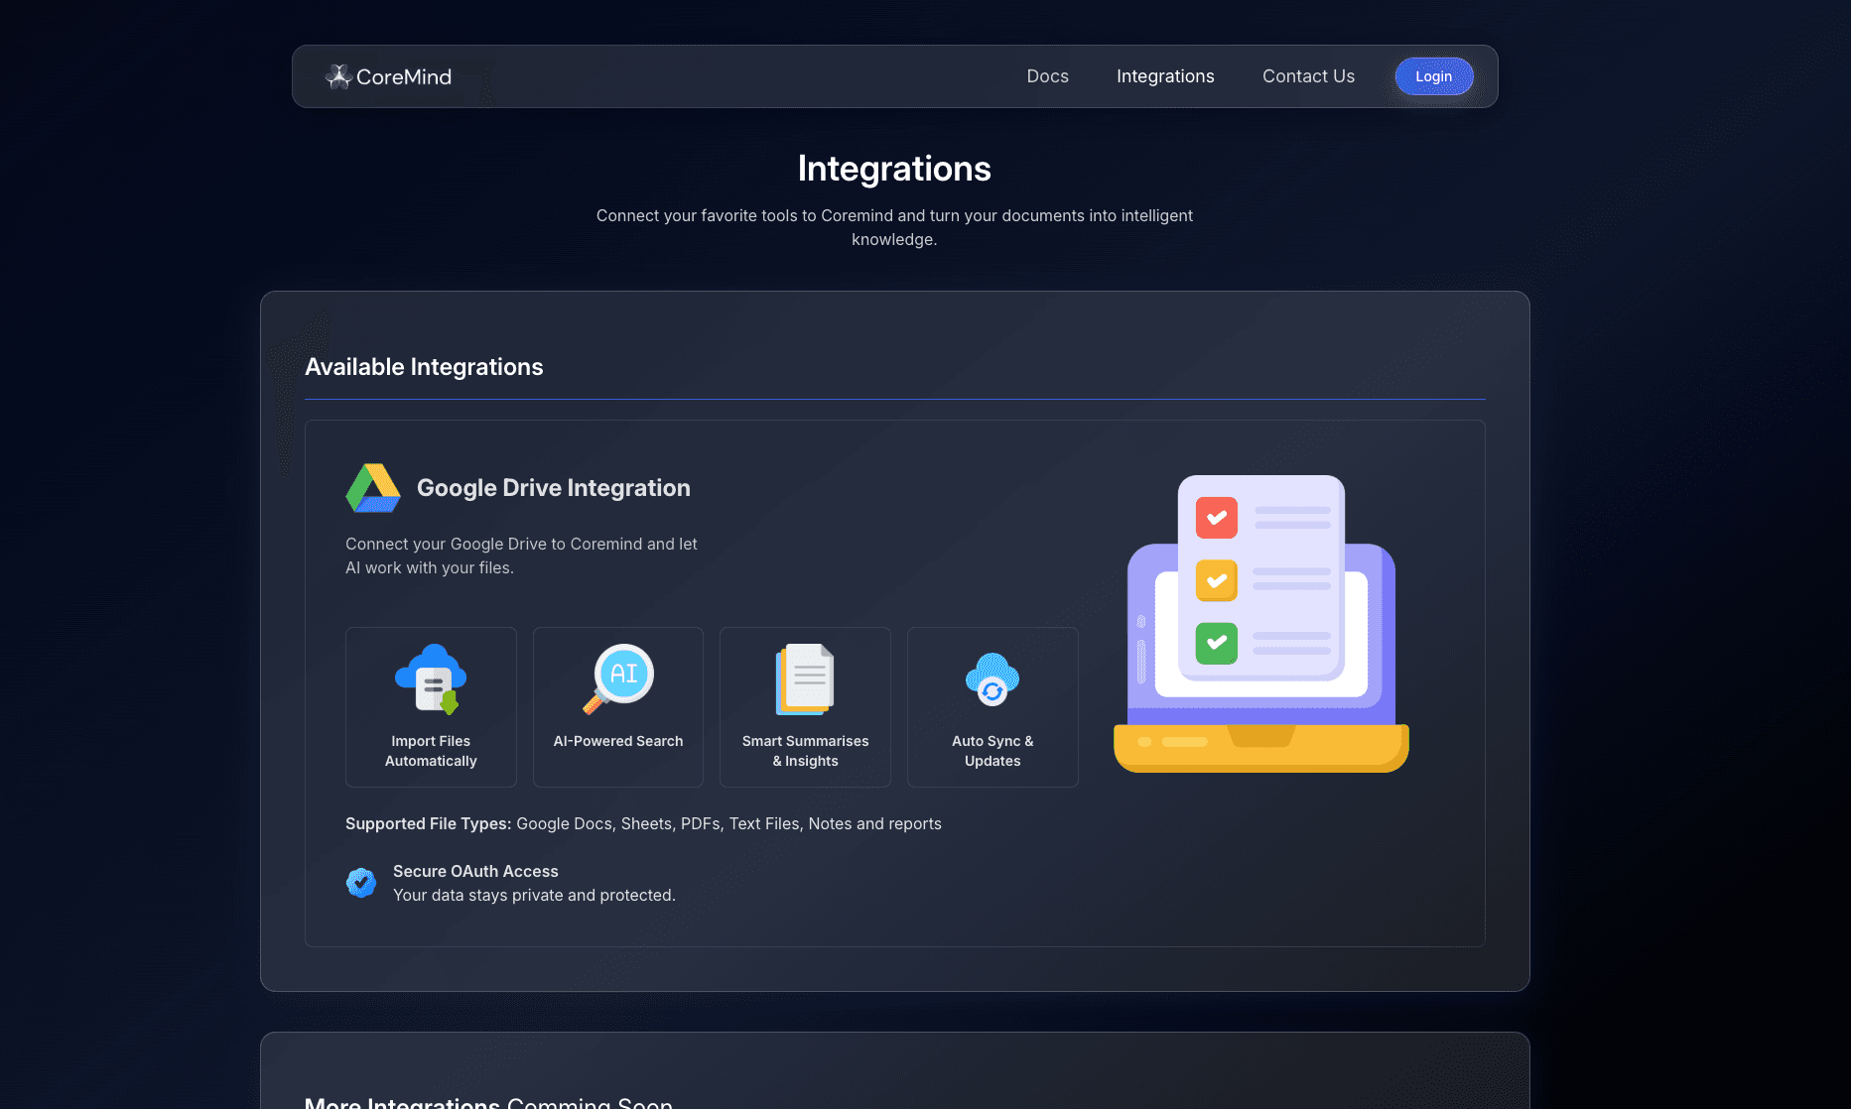The height and width of the screenshot is (1109, 1851).
Task: Click the yellow checkbox in illustration
Action: pyautogui.click(x=1217, y=580)
